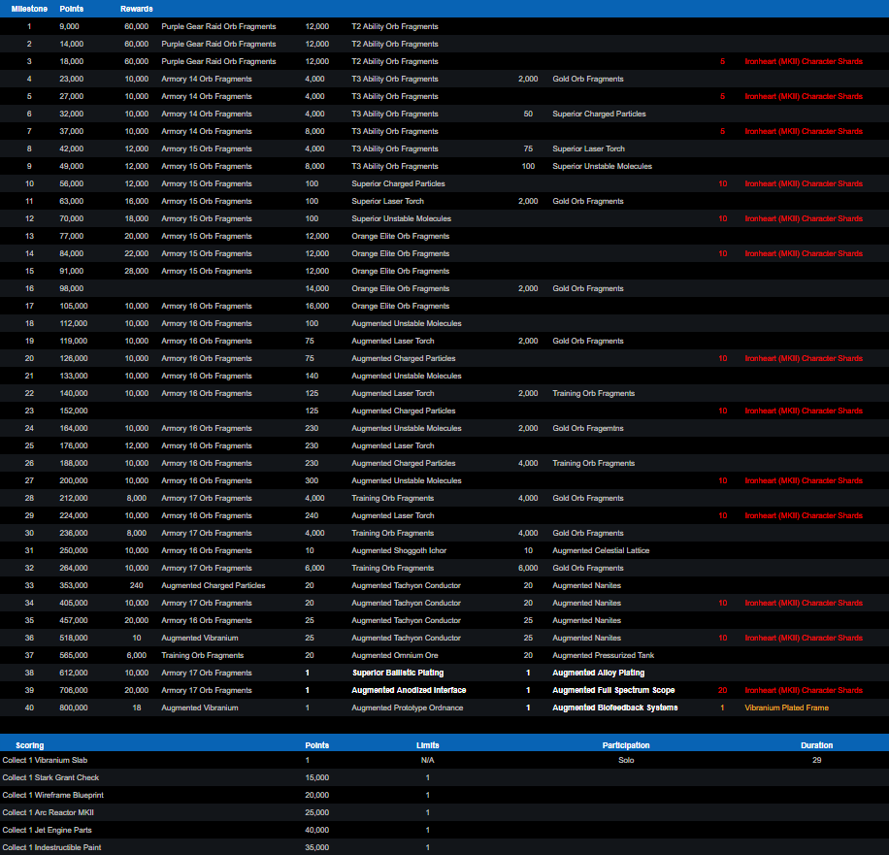Click Collect 1 Jet Engine Parts
The width and height of the screenshot is (889, 855).
tap(49, 831)
